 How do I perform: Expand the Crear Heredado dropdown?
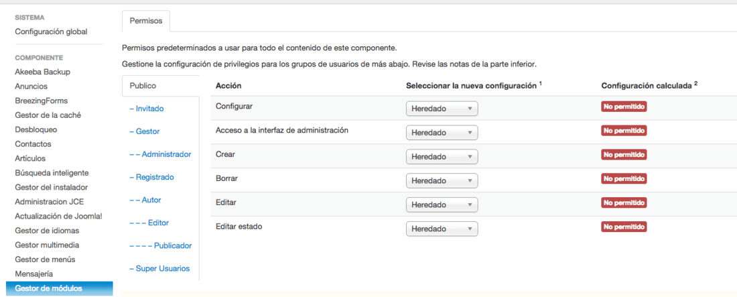coord(442,157)
